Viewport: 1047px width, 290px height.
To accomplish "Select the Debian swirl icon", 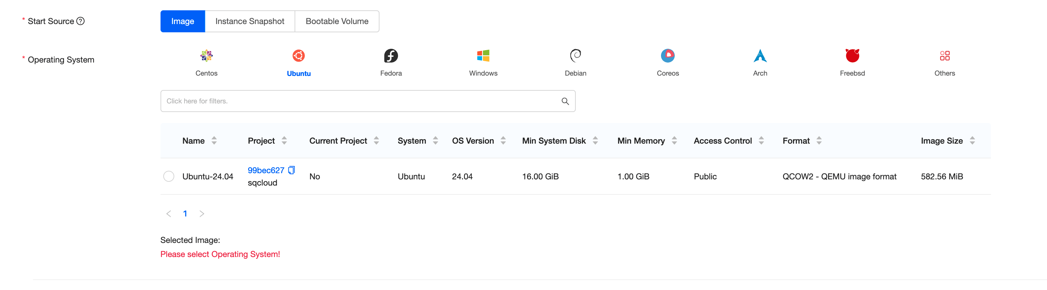I will click(575, 56).
